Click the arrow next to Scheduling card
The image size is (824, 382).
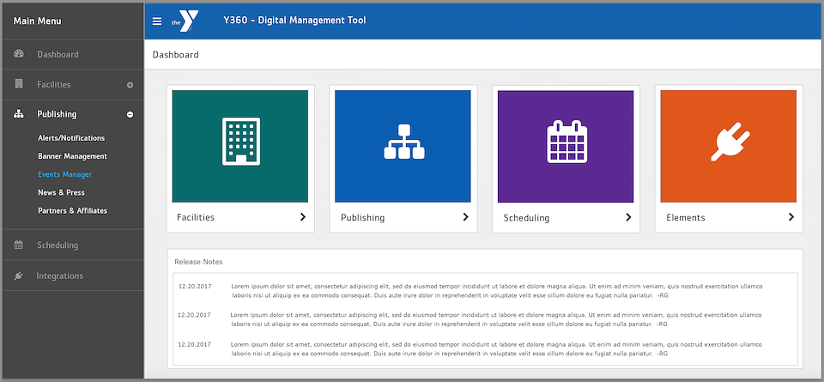pos(628,217)
